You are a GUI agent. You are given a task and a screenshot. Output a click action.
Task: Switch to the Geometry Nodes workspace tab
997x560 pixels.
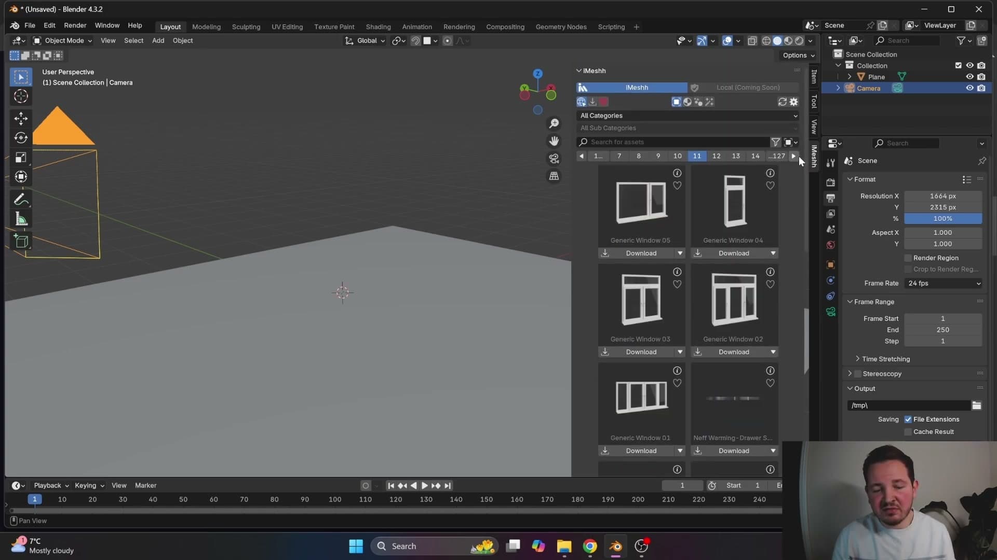click(561, 27)
